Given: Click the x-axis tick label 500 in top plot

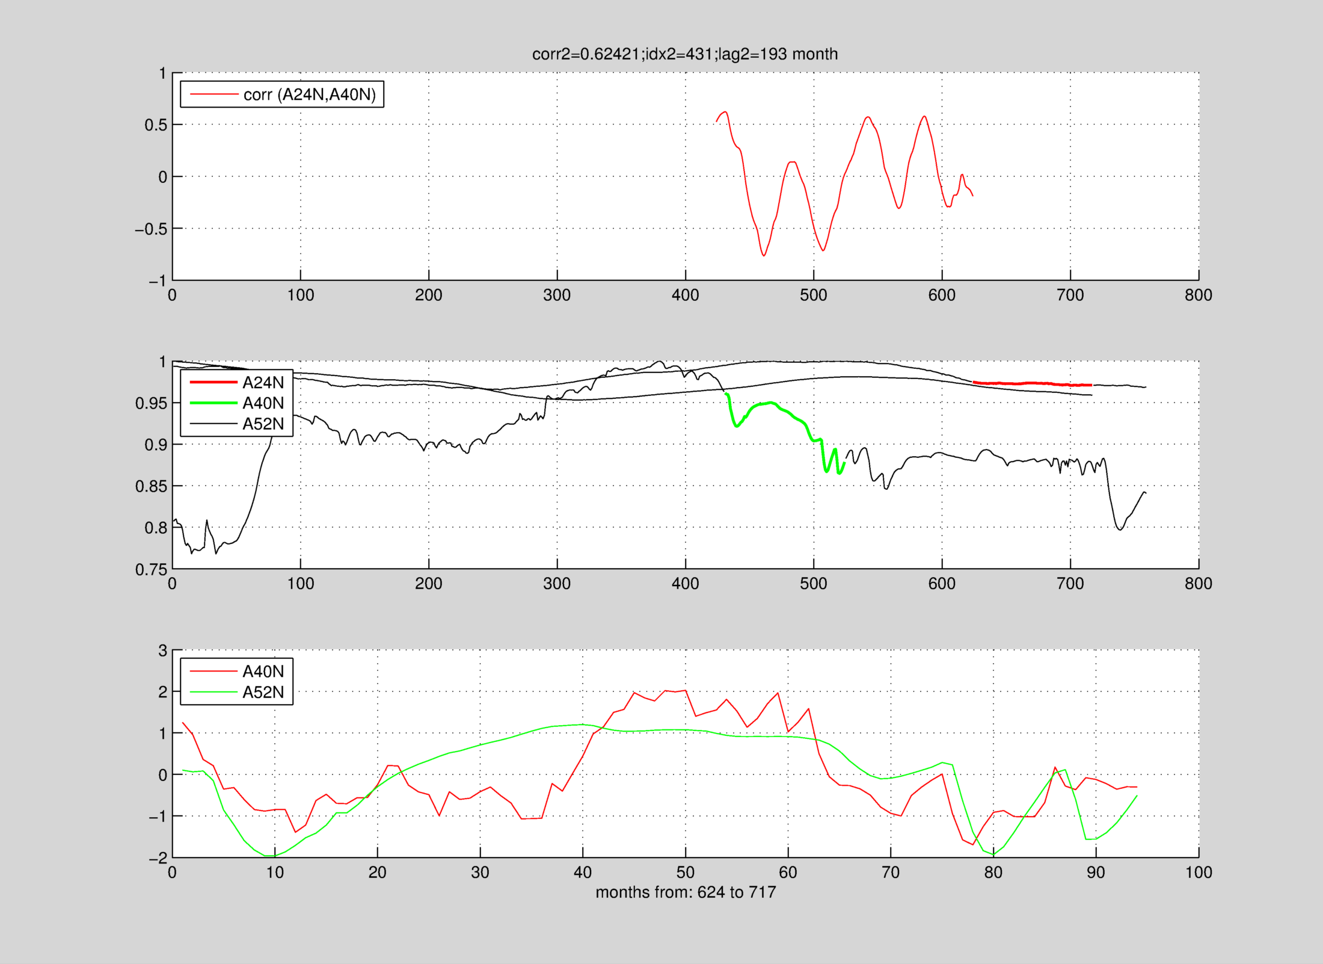Looking at the screenshot, I should 813,295.
